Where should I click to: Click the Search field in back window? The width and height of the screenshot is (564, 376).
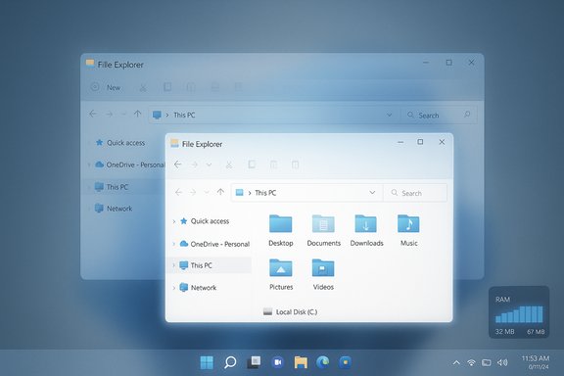(x=439, y=116)
